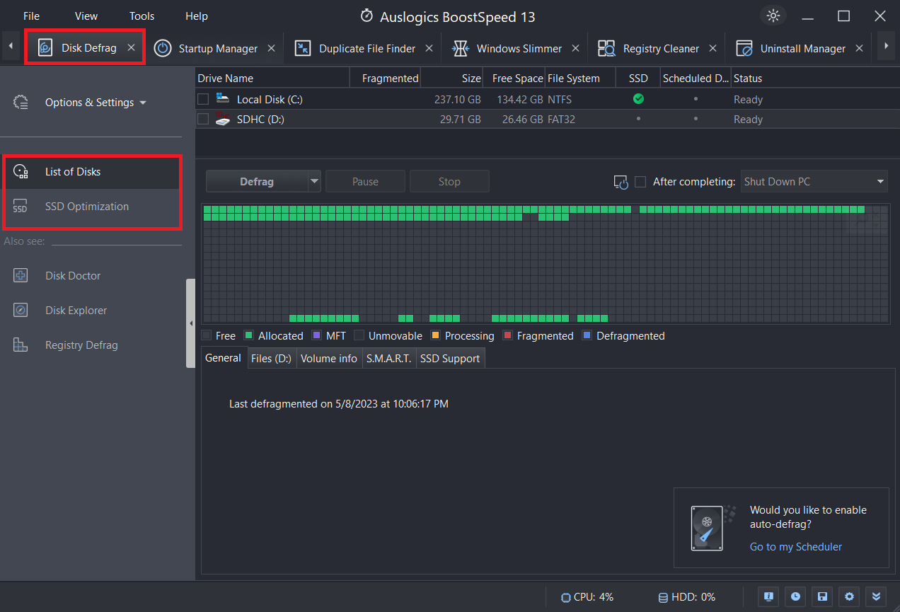Click the green SSD checkmark for Local Disk
Screen dimensions: 900x612
(638, 99)
